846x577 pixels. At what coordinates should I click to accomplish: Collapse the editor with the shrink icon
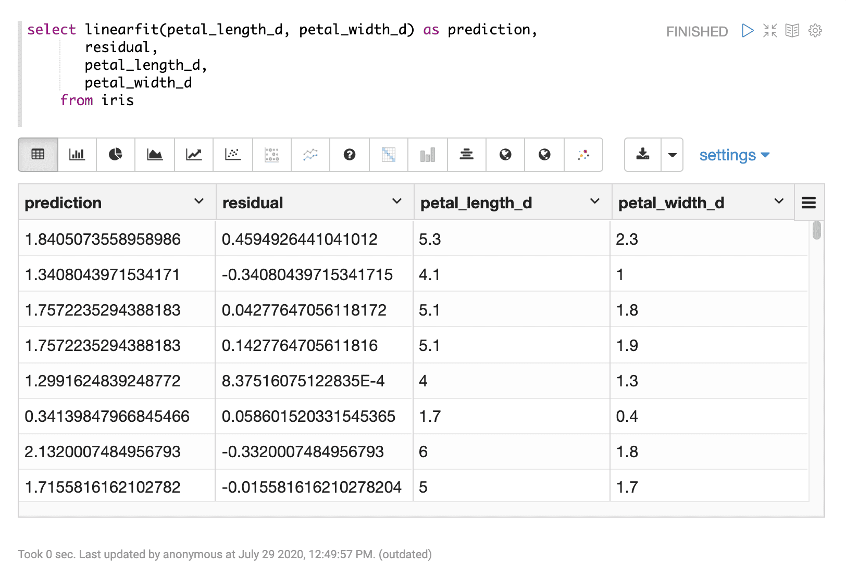coord(769,31)
